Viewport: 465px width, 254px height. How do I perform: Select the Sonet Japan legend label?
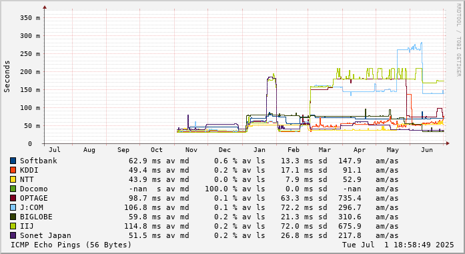pos(45,235)
